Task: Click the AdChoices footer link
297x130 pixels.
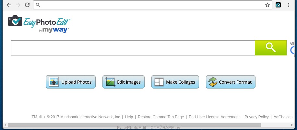Action: [x=283, y=117]
